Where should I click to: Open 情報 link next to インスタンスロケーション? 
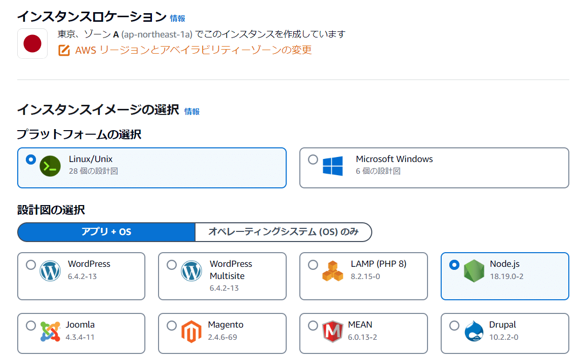[x=177, y=18]
